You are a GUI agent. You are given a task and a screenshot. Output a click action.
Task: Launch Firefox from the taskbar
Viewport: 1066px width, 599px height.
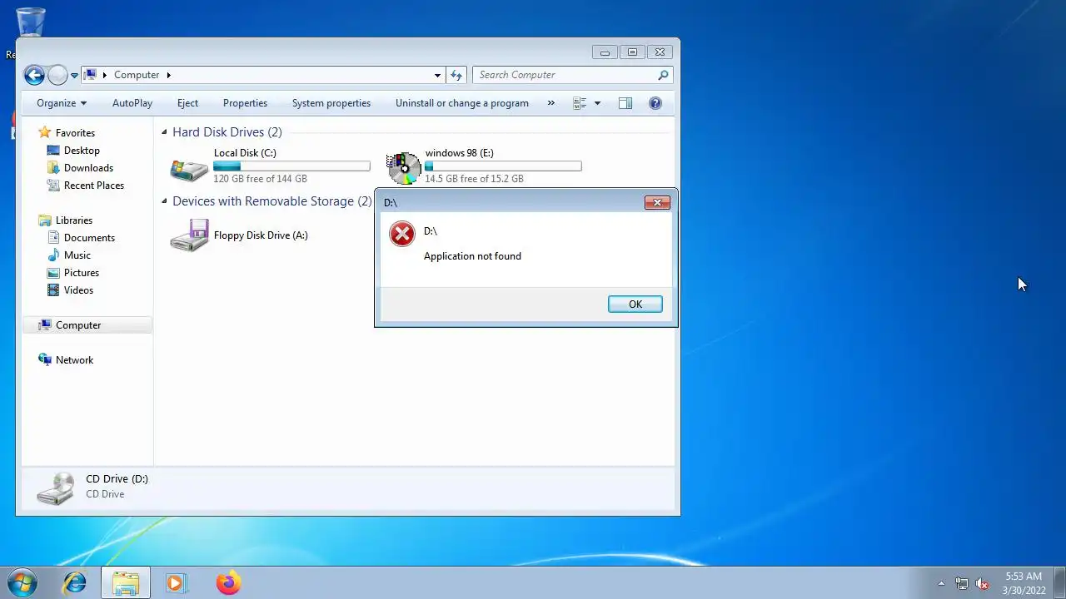[x=228, y=583]
